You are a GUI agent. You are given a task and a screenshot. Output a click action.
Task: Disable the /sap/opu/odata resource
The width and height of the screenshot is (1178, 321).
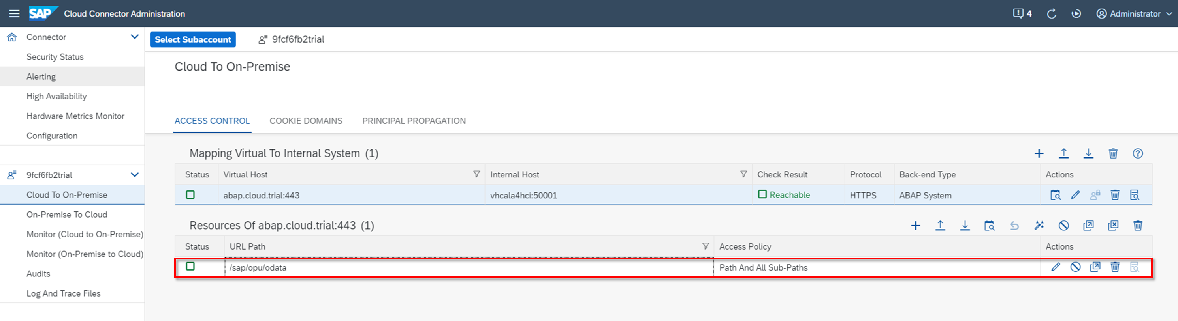[1076, 267]
